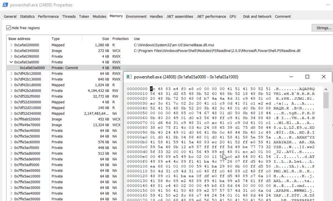This screenshot has width=333, height=201.
Task: Open the Strings... dialog
Action: 323,28
